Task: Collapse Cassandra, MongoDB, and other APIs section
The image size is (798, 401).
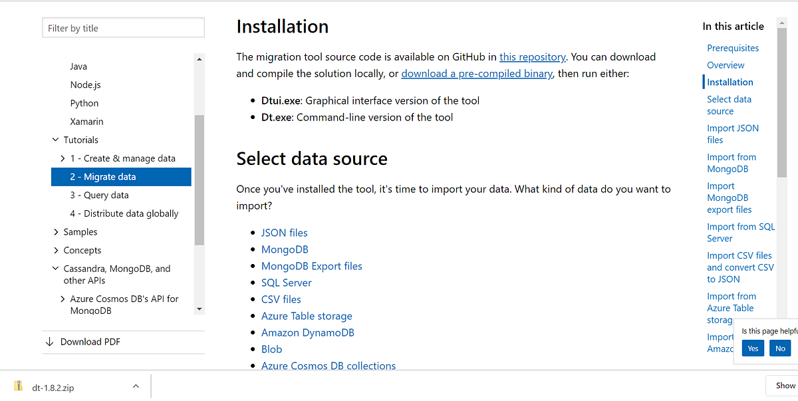Action: coord(56,269)
